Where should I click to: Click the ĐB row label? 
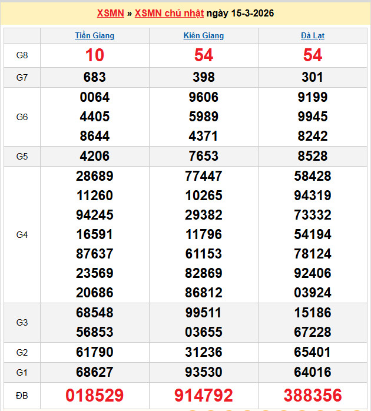pyautogui.click(x=22, y=395)
